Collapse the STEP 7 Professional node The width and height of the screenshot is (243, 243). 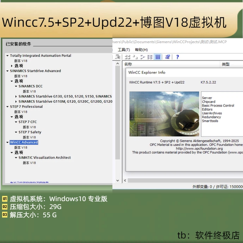(x=7, y=106)
